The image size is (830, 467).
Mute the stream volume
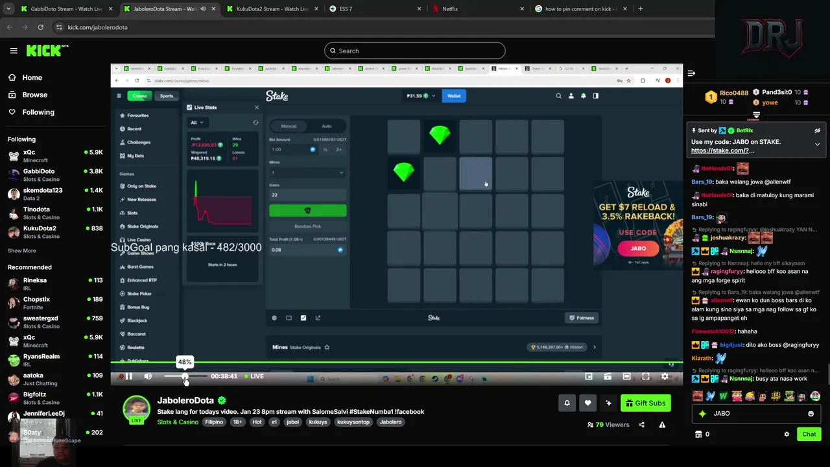pos(148,376)
